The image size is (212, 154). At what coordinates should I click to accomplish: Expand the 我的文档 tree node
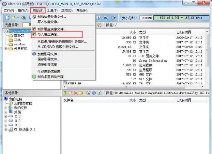pos(6,108)
